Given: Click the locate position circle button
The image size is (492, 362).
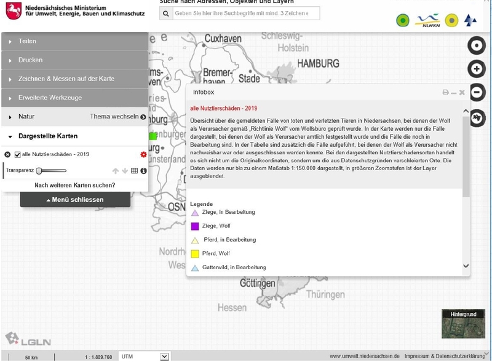Looking at the screenshot, I should [x=477, y=45].
